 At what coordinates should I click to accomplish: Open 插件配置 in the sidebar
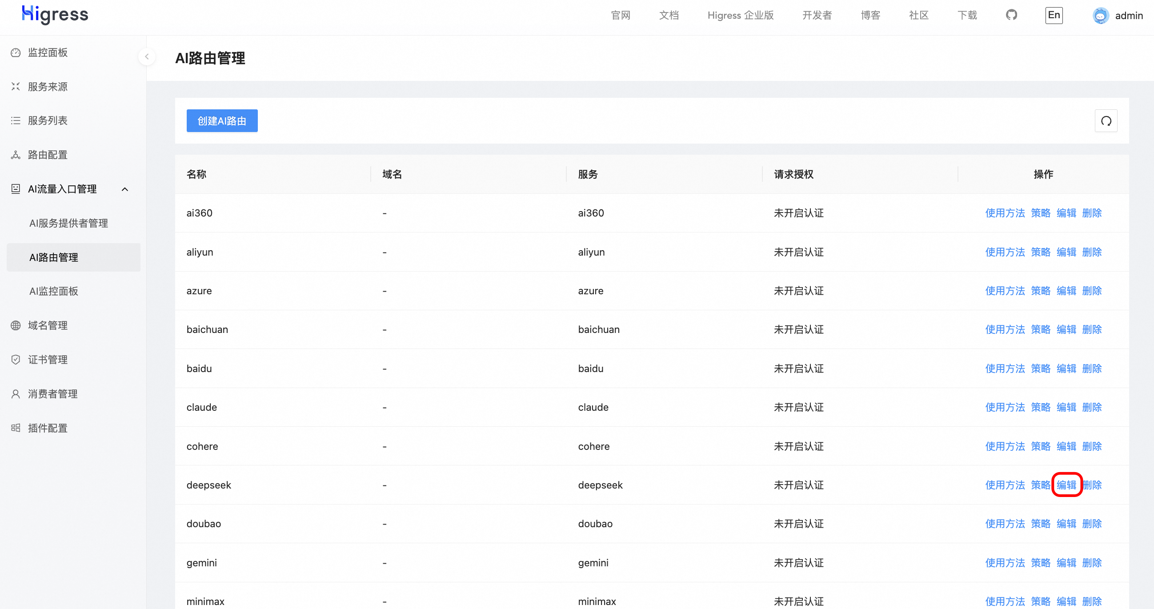pyautogui.click(x=48, y=428)
